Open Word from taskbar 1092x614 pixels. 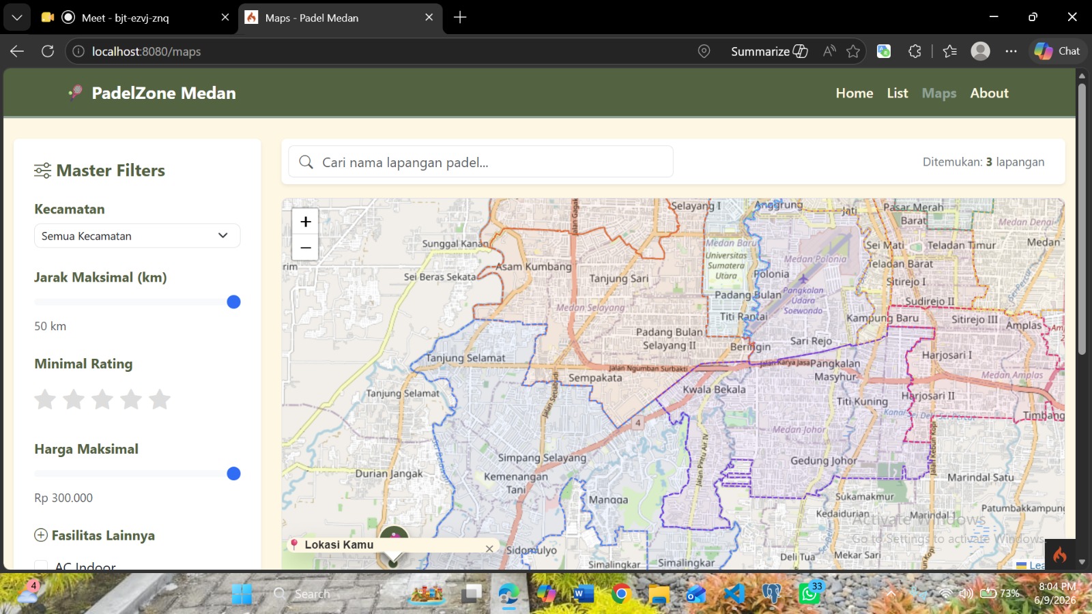[x=584, y=594]
